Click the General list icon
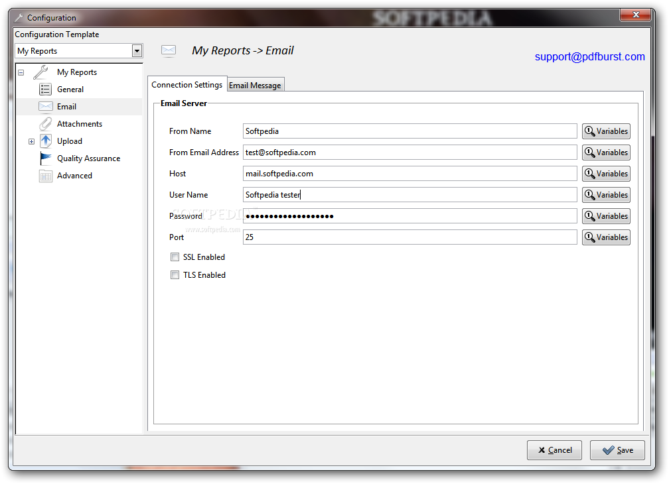Image resolution: width=669 pixels, height=484 pixels. pos(45,90)
